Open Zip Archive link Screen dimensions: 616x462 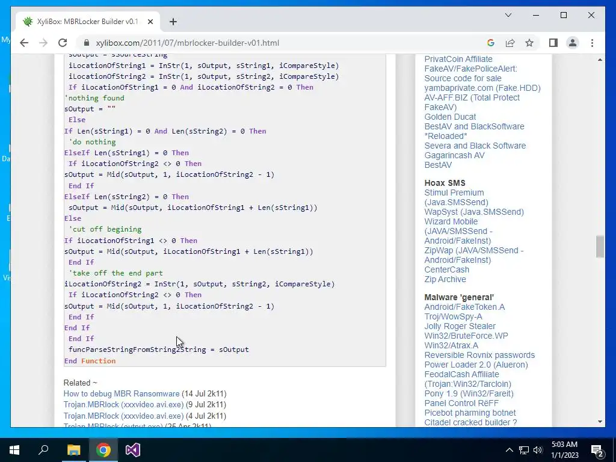pos(445,279)
